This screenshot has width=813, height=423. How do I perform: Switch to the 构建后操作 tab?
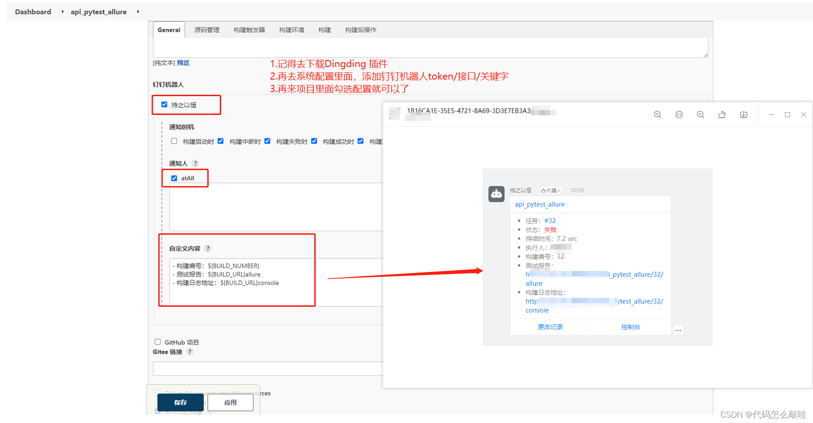tap(361, 30)
